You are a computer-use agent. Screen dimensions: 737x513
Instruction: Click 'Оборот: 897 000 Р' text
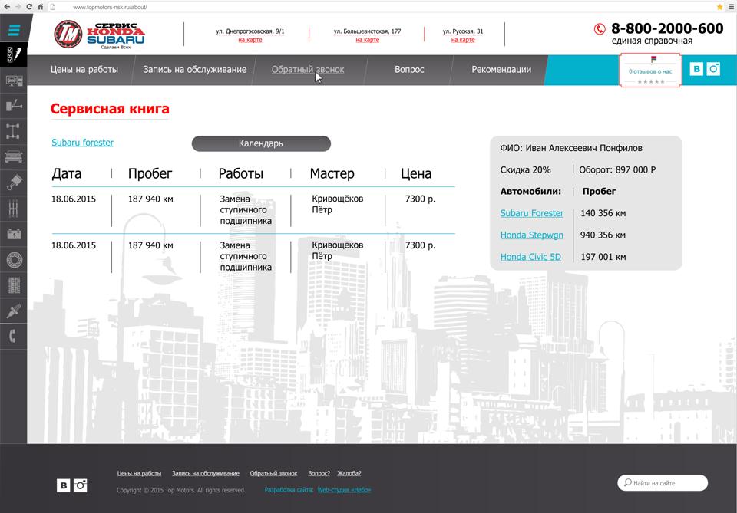click(x=617, y=170)
